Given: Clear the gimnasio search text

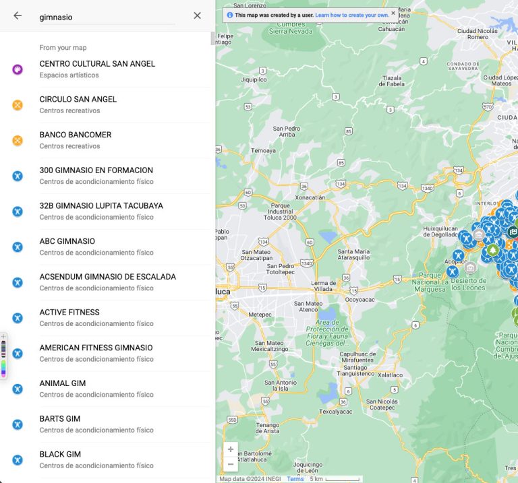Looking at the screenshot, I should point(197,15).
